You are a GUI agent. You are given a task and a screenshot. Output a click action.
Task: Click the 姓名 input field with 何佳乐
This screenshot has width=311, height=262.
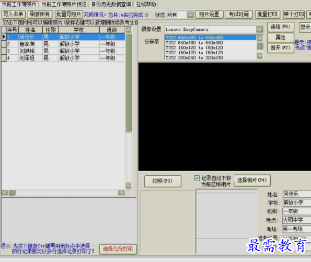[x=297, y=194]
